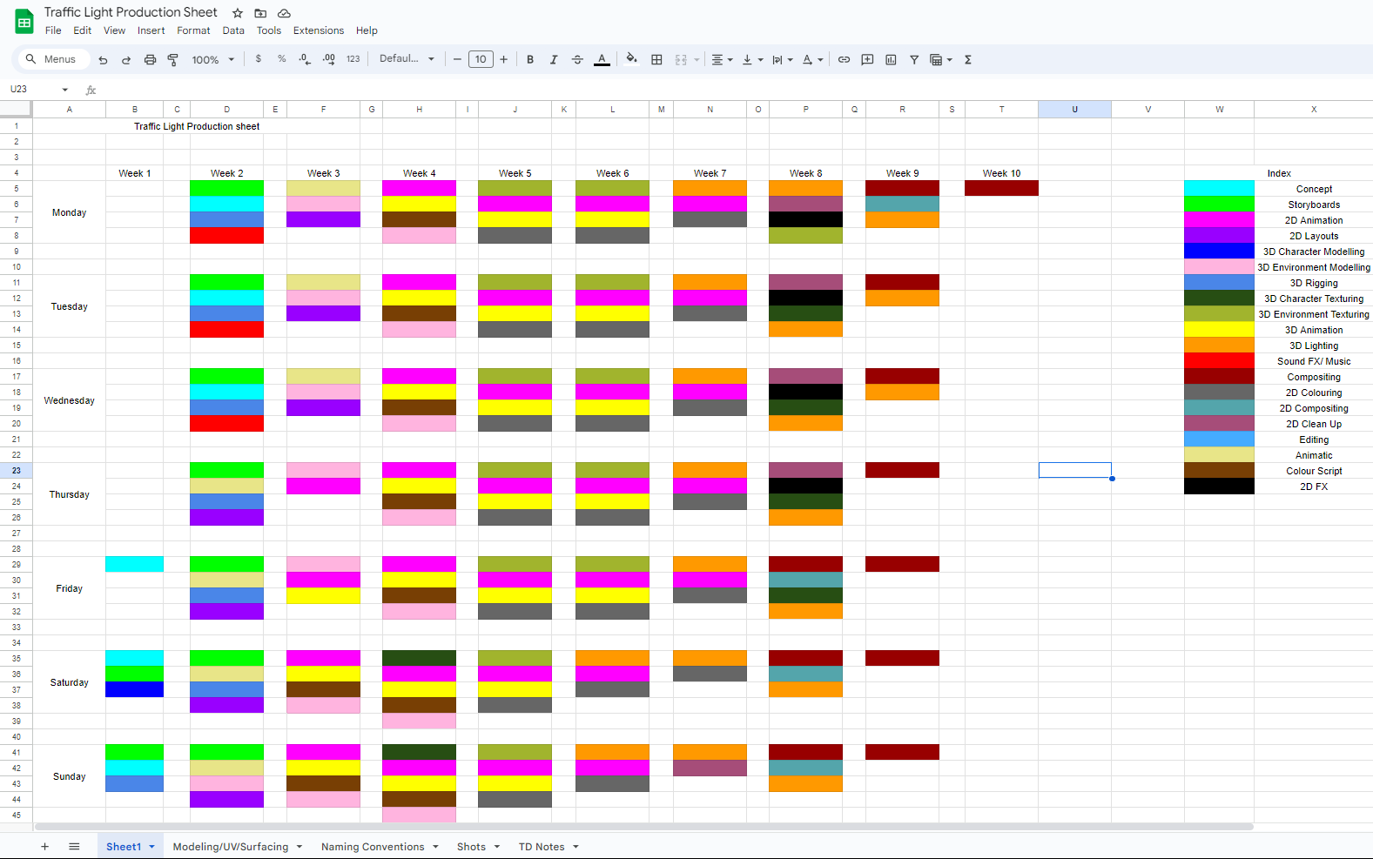
Task: Open the text color picker
Action: pyautogui.click(x=602, y=59)
